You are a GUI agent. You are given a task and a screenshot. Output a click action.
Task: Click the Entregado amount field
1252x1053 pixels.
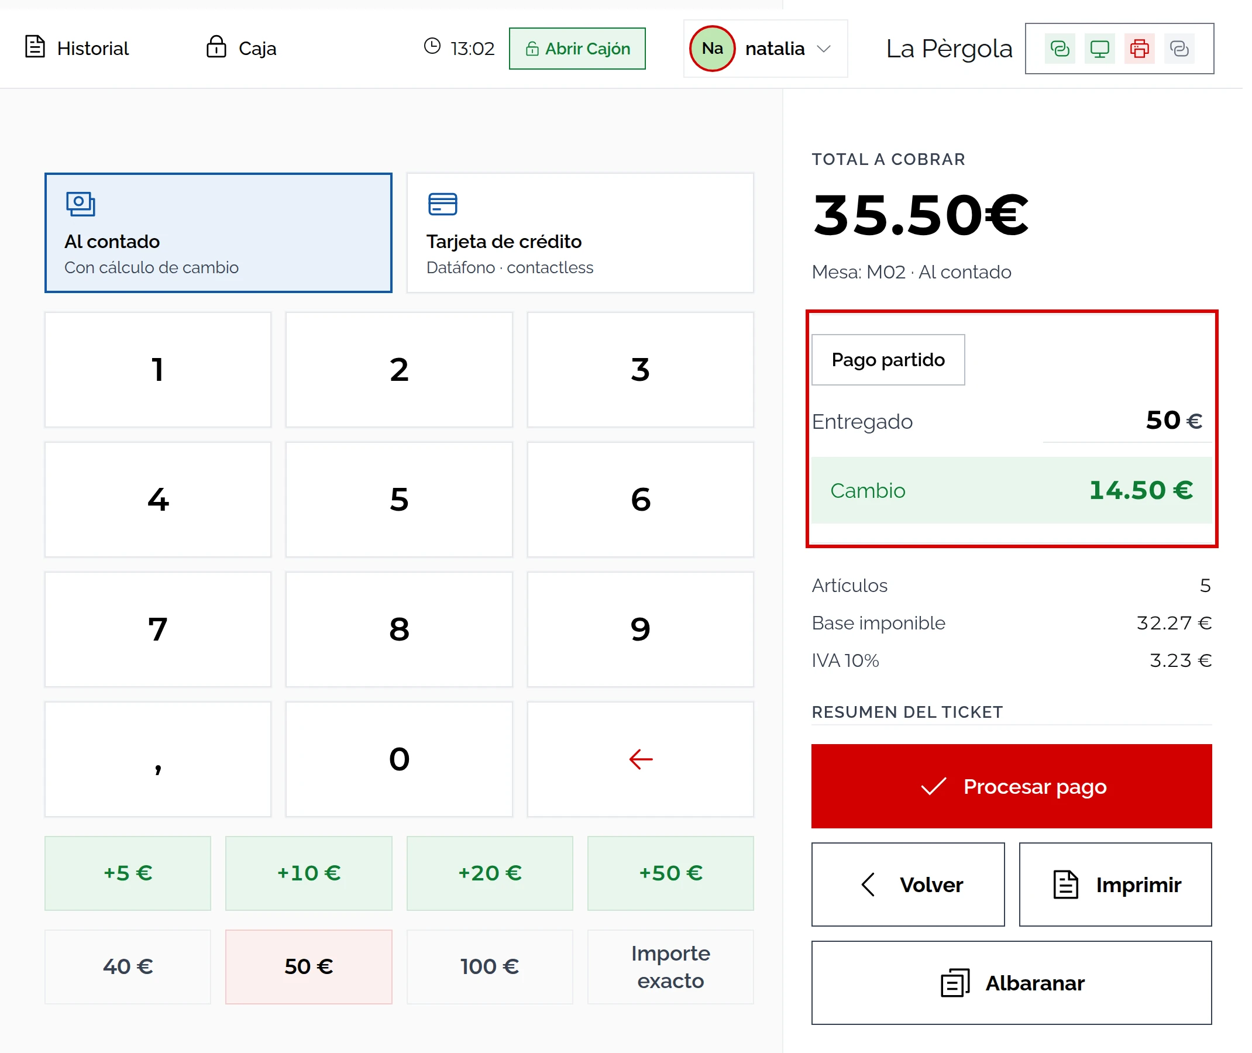[x=1127, y=421]
